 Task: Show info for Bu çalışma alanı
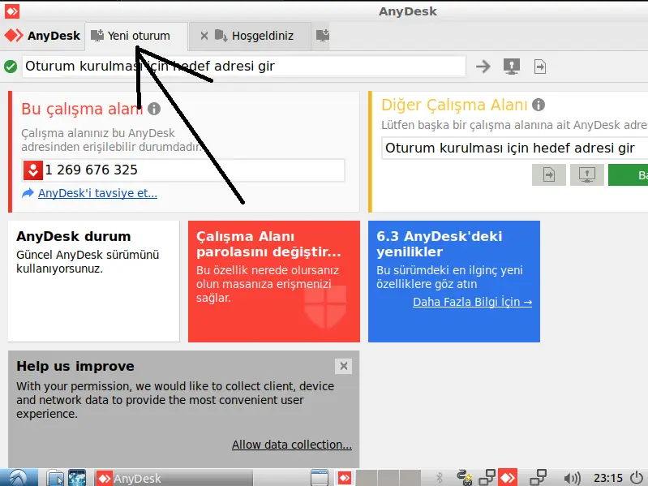pos(154,109)
